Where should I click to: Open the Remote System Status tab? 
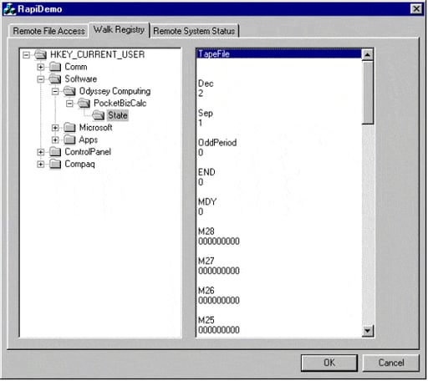pos(194,31)
